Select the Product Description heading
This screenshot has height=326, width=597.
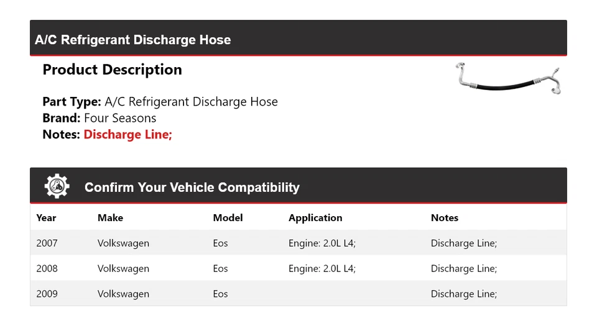(112, 70)
